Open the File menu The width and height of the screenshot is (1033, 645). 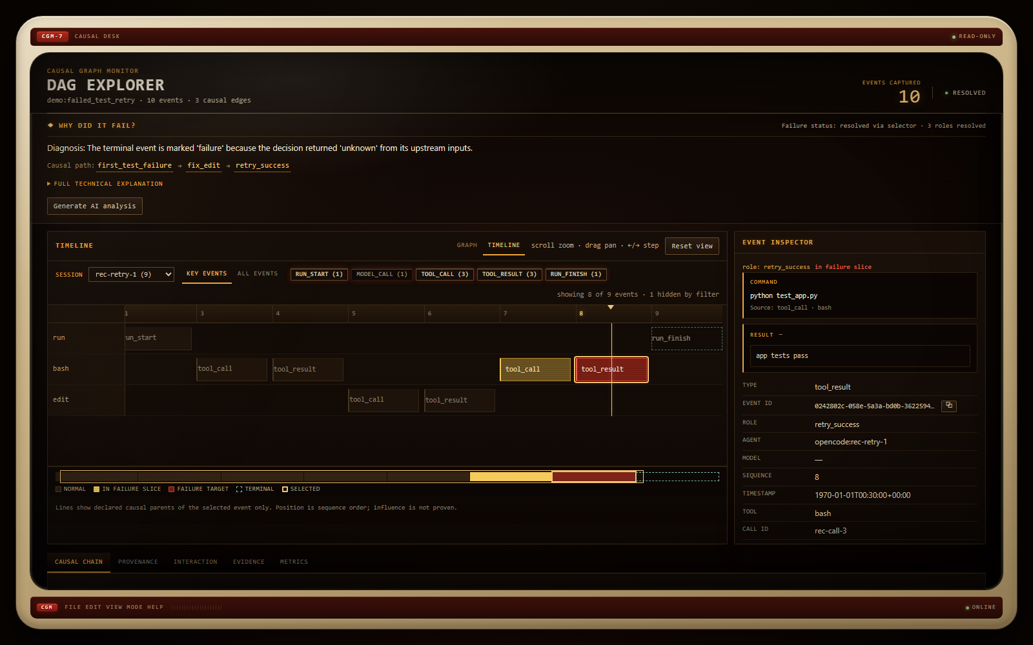(73, 607)
